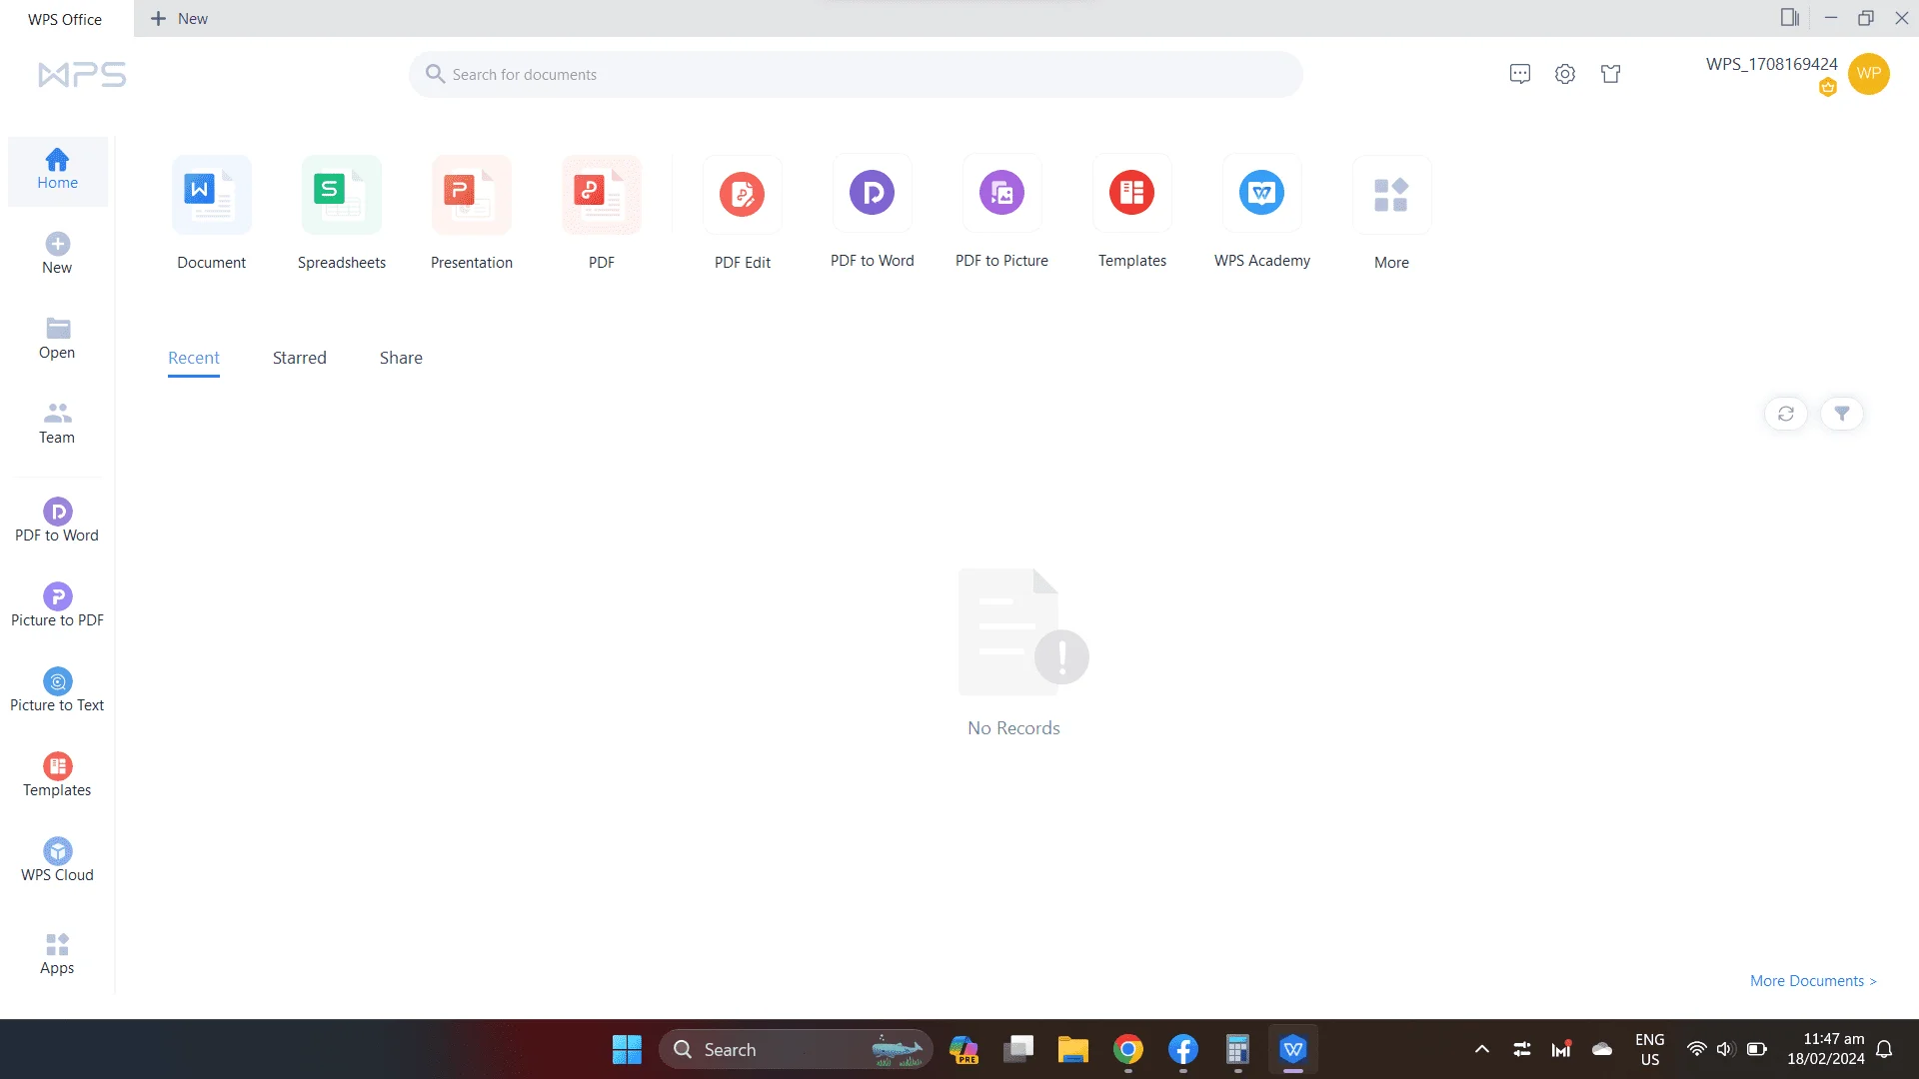Click the WPS_1708169424 username
The image size is (1919, 1079).
(x=1771, y=64)
